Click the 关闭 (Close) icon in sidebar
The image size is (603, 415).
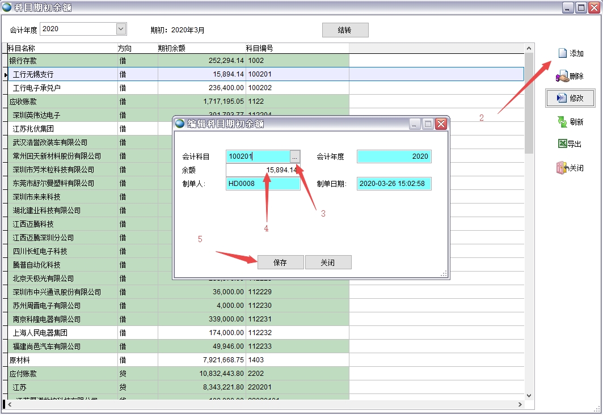point(570,168)
